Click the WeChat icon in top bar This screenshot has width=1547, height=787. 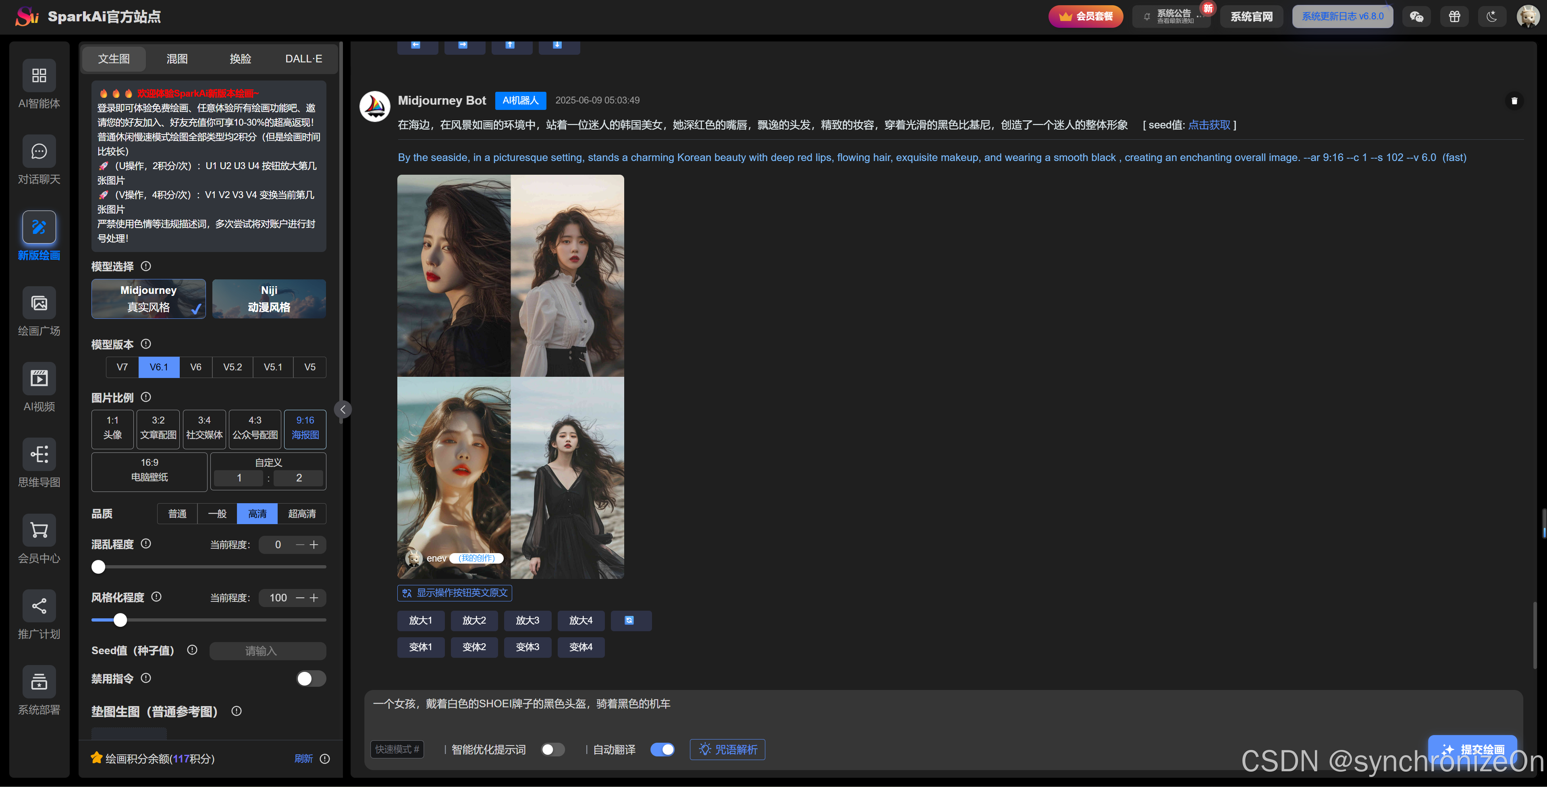(x=1416, y=17)
